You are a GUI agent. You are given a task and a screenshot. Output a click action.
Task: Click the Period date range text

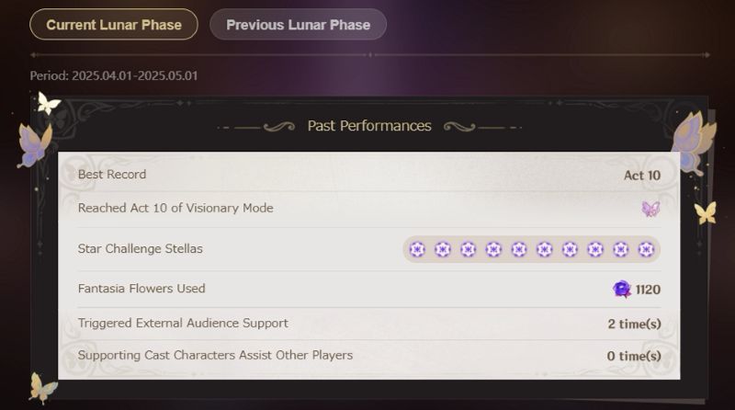click(x=114, y=75)
